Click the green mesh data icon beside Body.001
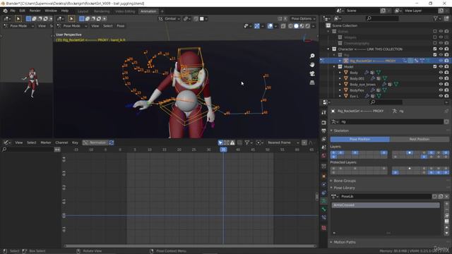The image size is (452, 254). click(x=385, y=78)
